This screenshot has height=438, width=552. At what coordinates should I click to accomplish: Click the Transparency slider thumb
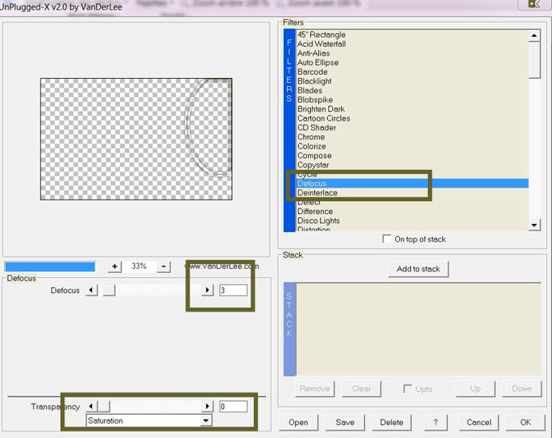click(x=103, y=407)
